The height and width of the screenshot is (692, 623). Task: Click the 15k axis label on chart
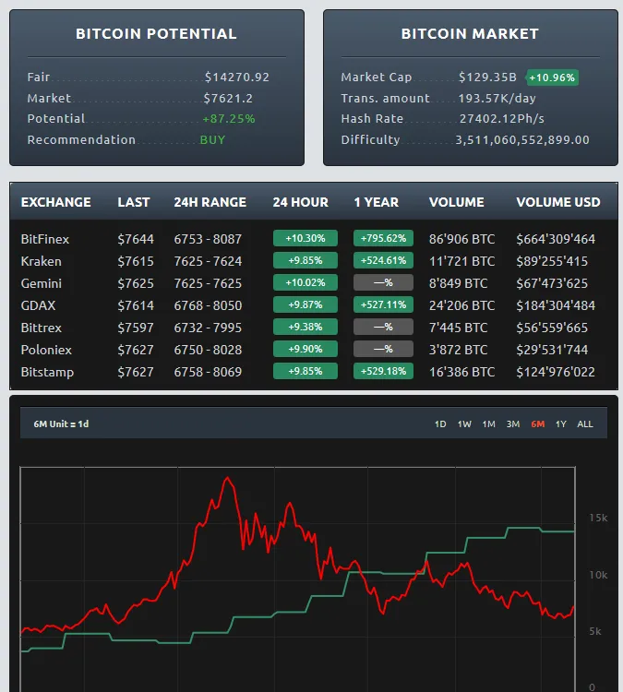coord(598,518)
